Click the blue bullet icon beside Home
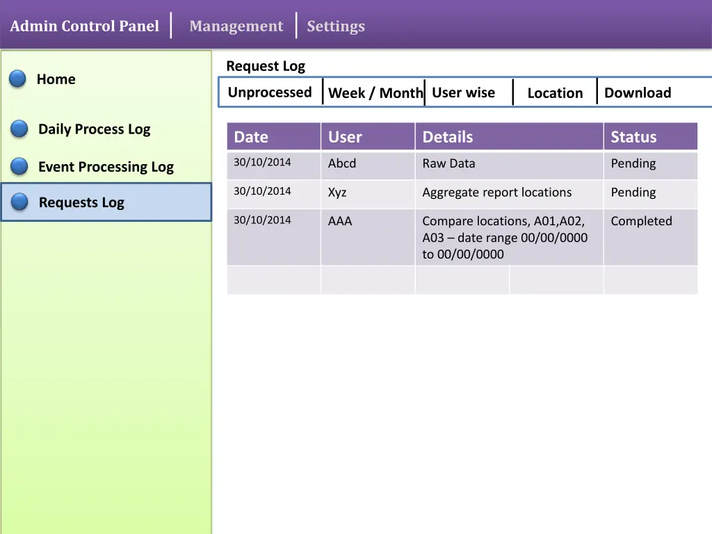712x534 pixels. click(17, 79)
